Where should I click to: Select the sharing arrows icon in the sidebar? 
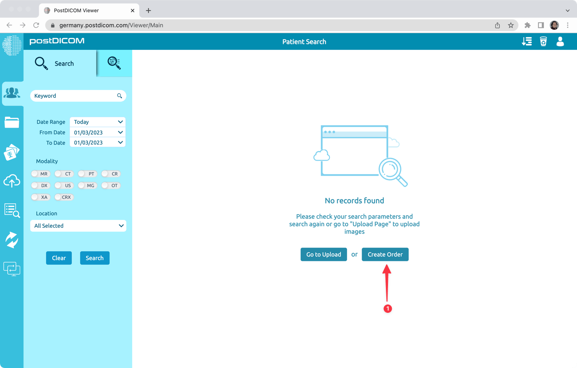(12, 240)
